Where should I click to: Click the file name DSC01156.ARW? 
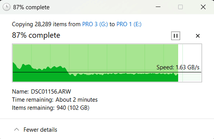51,91
